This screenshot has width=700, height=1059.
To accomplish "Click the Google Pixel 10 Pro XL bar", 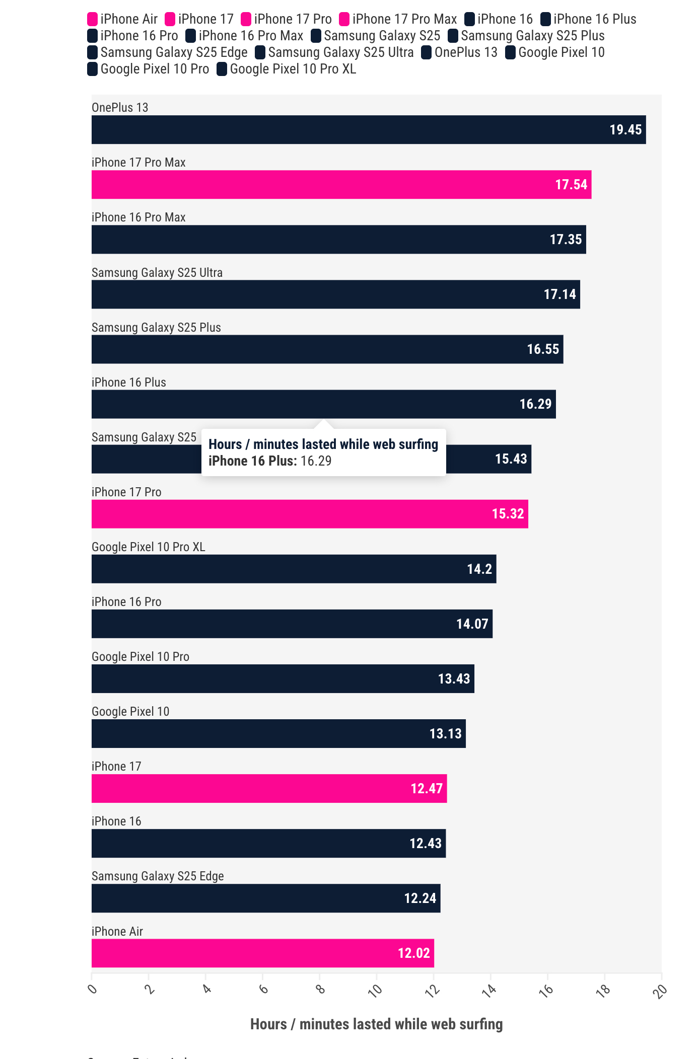I will pyautogui.click(x=294, y=569).
